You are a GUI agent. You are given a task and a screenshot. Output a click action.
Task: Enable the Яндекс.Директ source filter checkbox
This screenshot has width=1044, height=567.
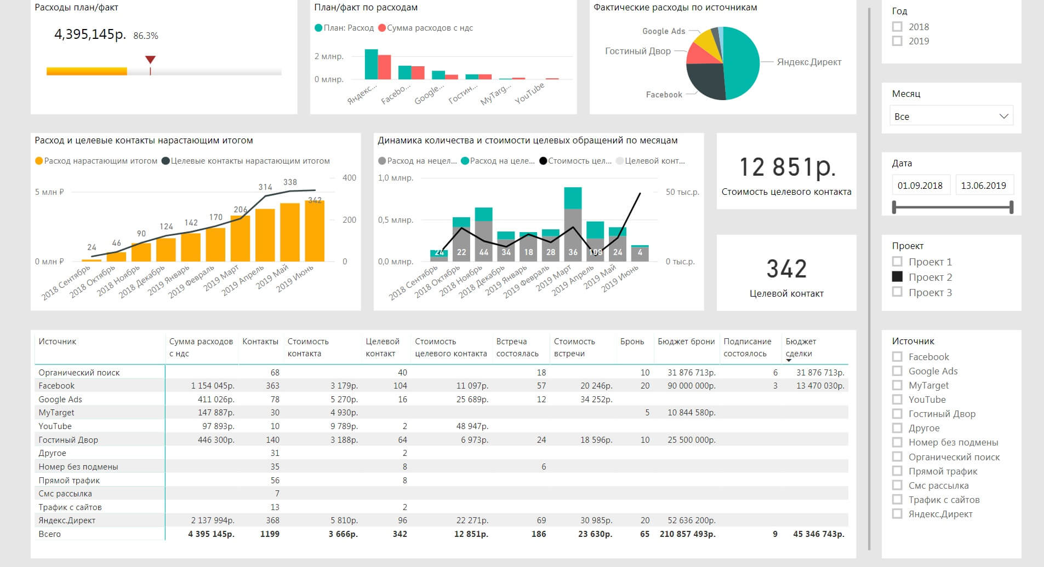(x=897, y=514)
